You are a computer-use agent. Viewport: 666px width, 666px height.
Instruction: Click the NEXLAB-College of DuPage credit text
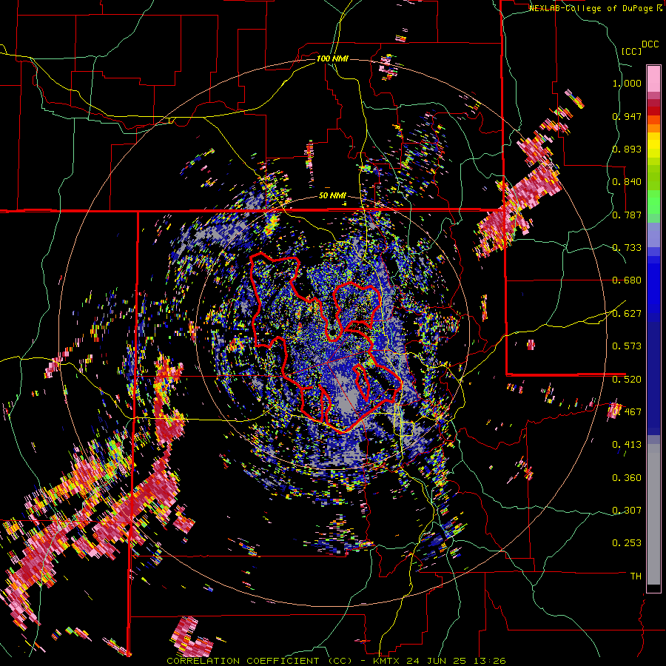(x=593, y=8)
